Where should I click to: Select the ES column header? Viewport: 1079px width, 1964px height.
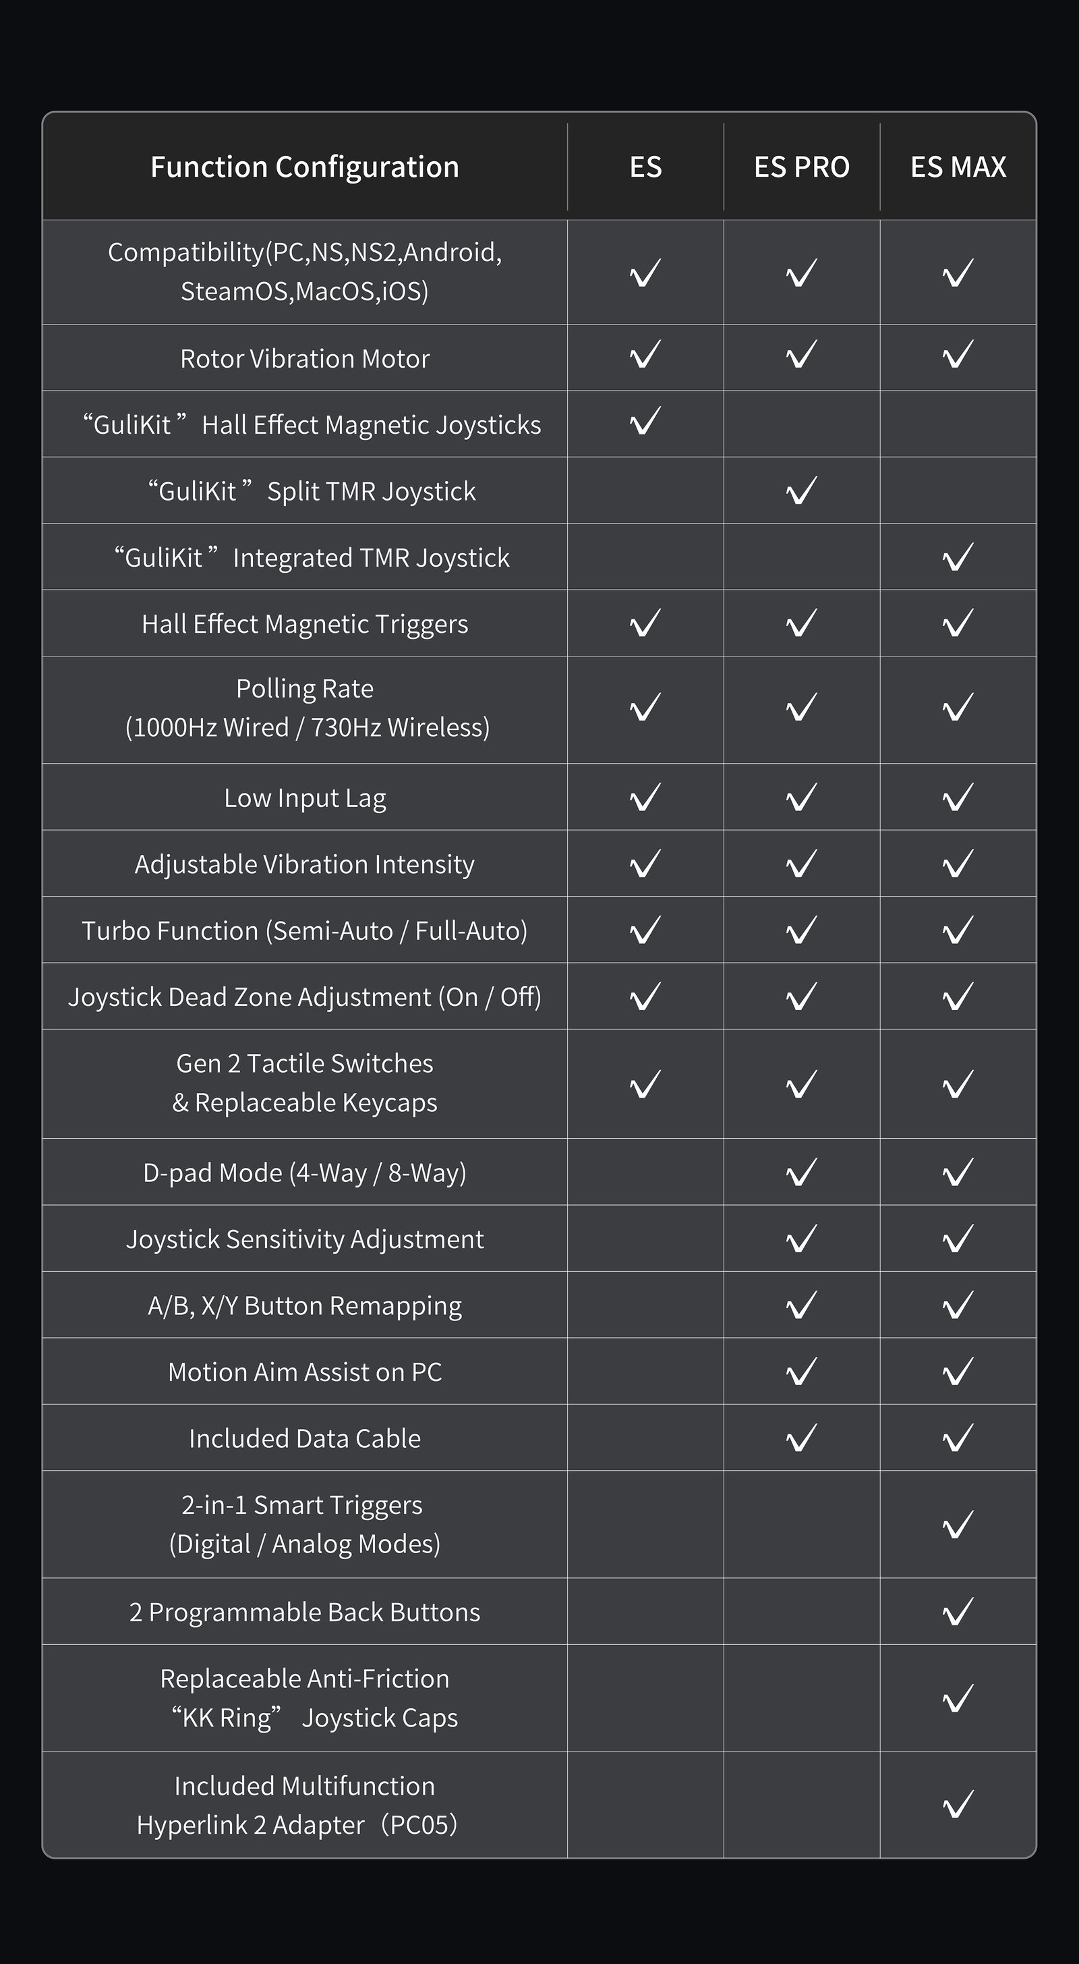coord(645,167)
